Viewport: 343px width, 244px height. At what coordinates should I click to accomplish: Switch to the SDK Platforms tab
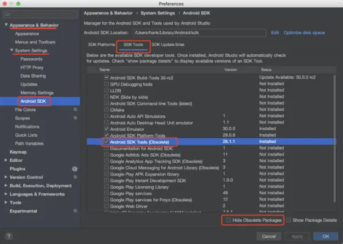[x=101, y=45]
